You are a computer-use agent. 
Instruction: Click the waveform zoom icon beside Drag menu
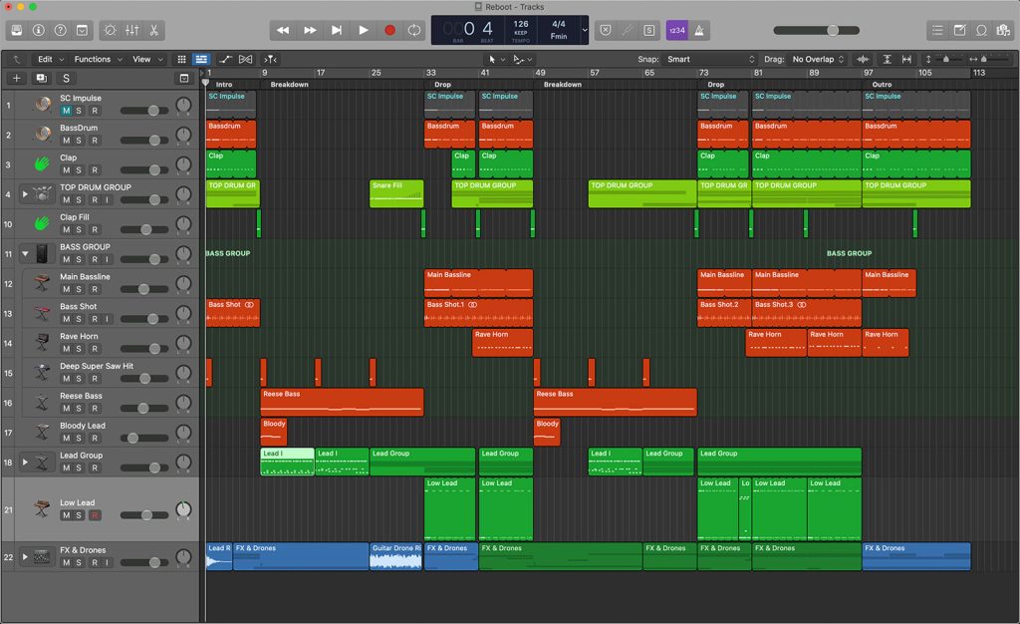(x=861, y=59)
